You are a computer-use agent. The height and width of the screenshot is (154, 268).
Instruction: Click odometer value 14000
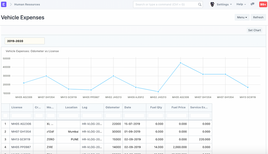pyautogui.click(x=113, y=147)
